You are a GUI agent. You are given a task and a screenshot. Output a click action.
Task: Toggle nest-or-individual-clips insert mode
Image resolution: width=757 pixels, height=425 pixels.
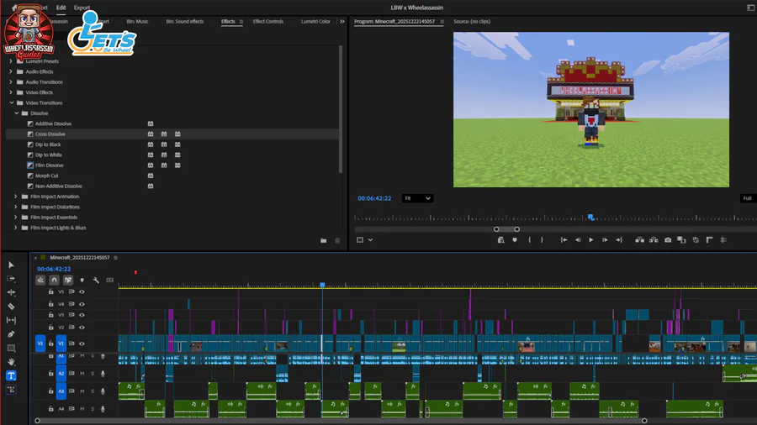(x=40, y=280)
